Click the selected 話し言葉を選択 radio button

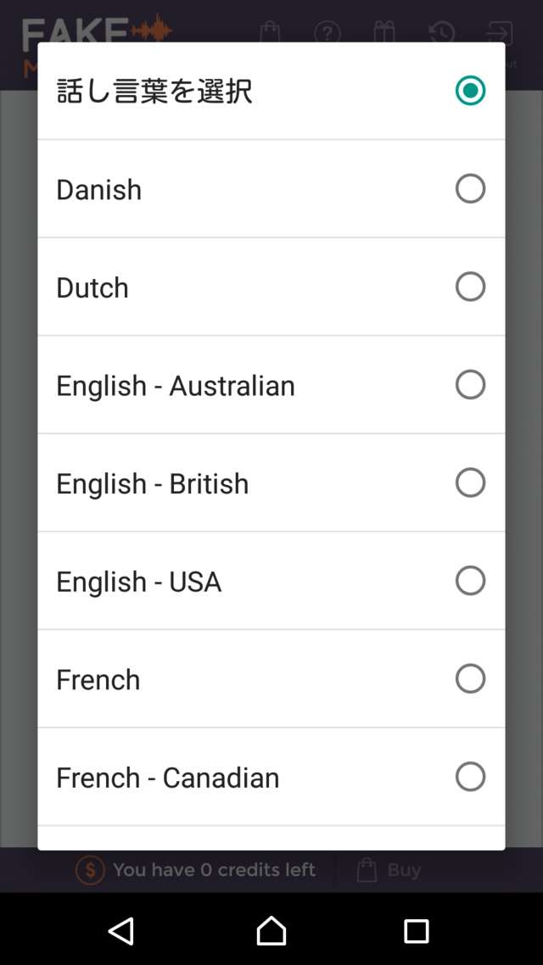coord(470,91)
